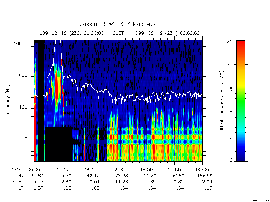This screenshot has width=270, height=202.
Task: Select the 10 tick label on frequency axis
Action: (25, 139)
